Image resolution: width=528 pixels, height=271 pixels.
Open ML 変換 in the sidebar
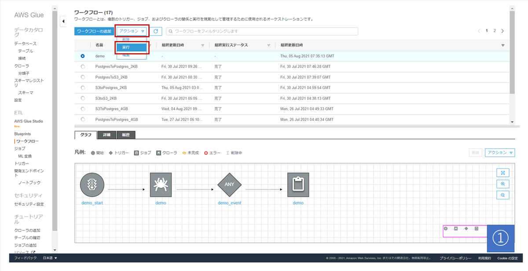click(25, 156)
